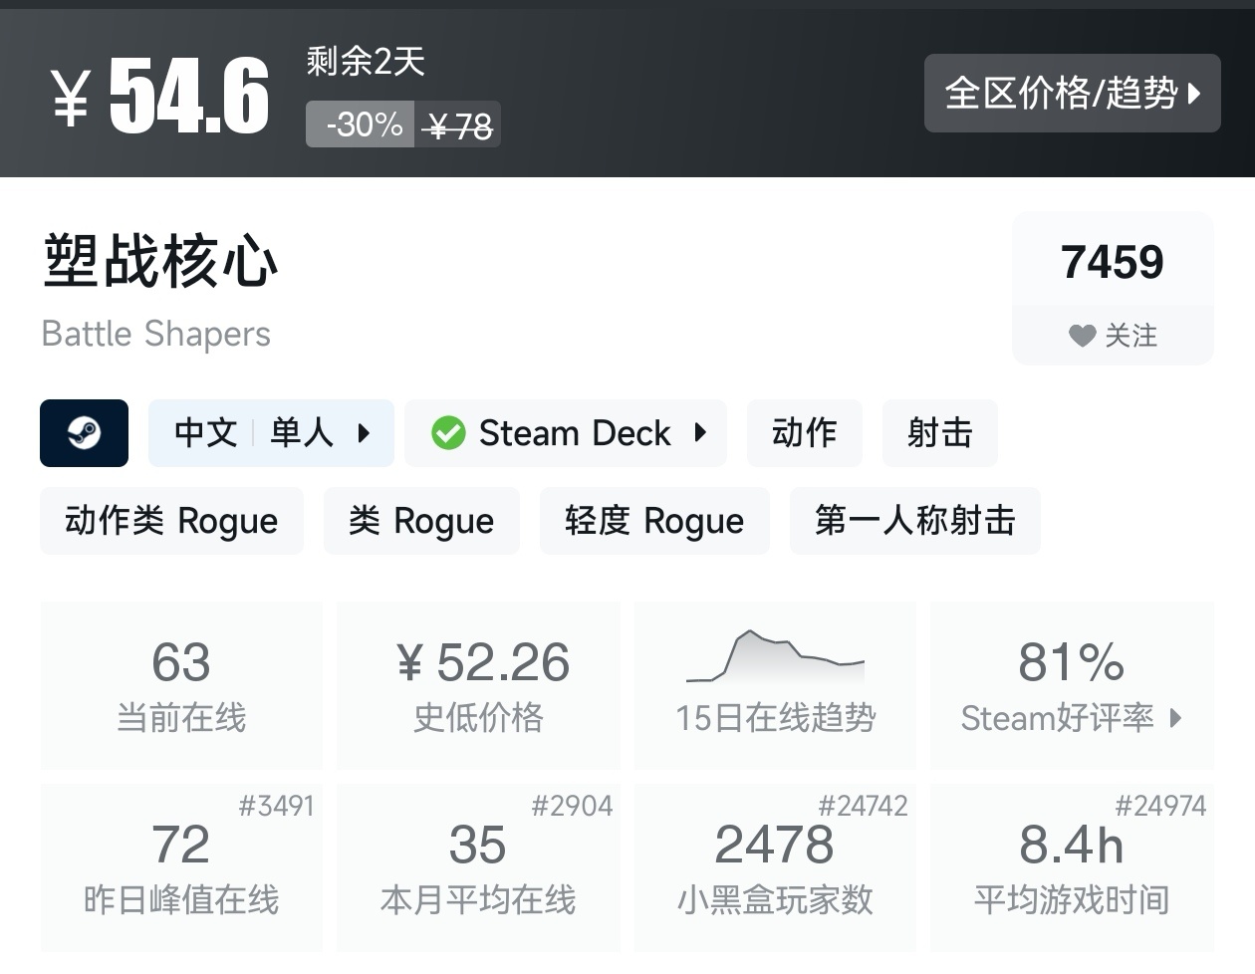Select the 射击 tag
1255x974 pixels.
tap(939, 433)
